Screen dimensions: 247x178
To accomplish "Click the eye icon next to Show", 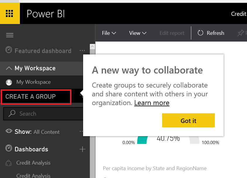I will [x=9, y=131].
